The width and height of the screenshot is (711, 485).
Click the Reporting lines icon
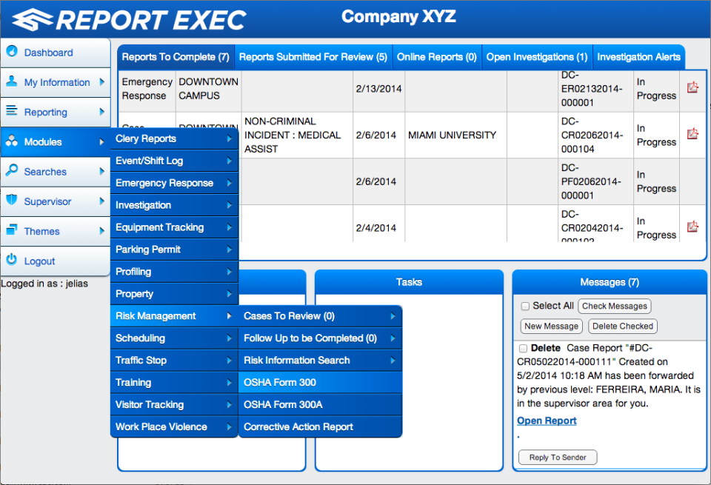(12, 110)
